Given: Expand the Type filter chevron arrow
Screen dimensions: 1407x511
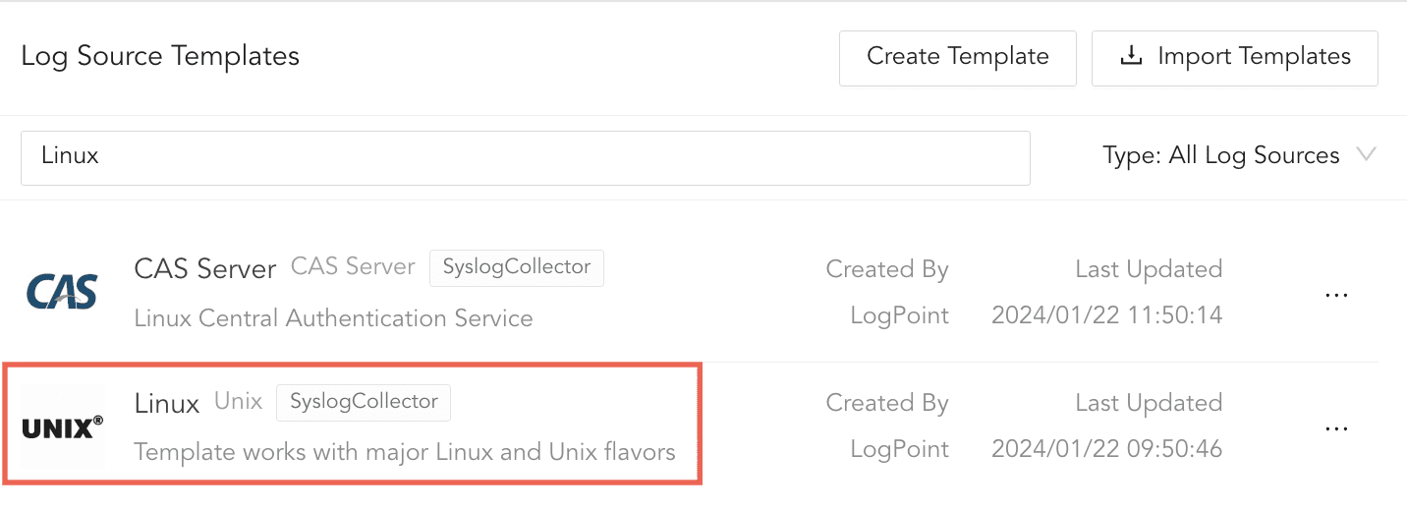Looking at the screenshot, I should pyautogui.click(x=1365, y=154).
